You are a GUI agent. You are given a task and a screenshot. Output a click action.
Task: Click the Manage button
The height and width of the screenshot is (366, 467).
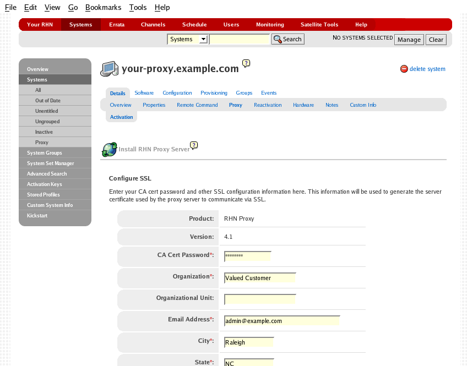[x=409, y=40]
